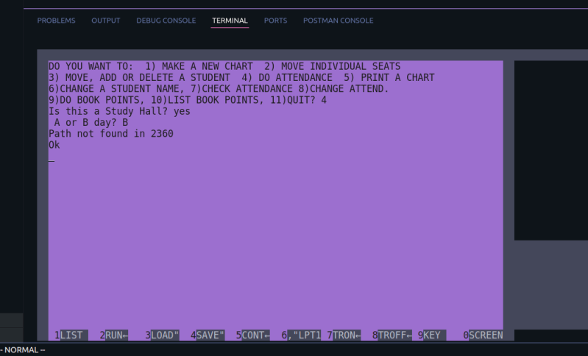Click the blinking cursor below Ok
Image resolution: width=588 pixels, height=356 pixels.
(x=52, y=158)
